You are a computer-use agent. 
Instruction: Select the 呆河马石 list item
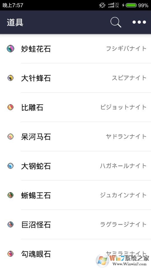pos(75,137)
